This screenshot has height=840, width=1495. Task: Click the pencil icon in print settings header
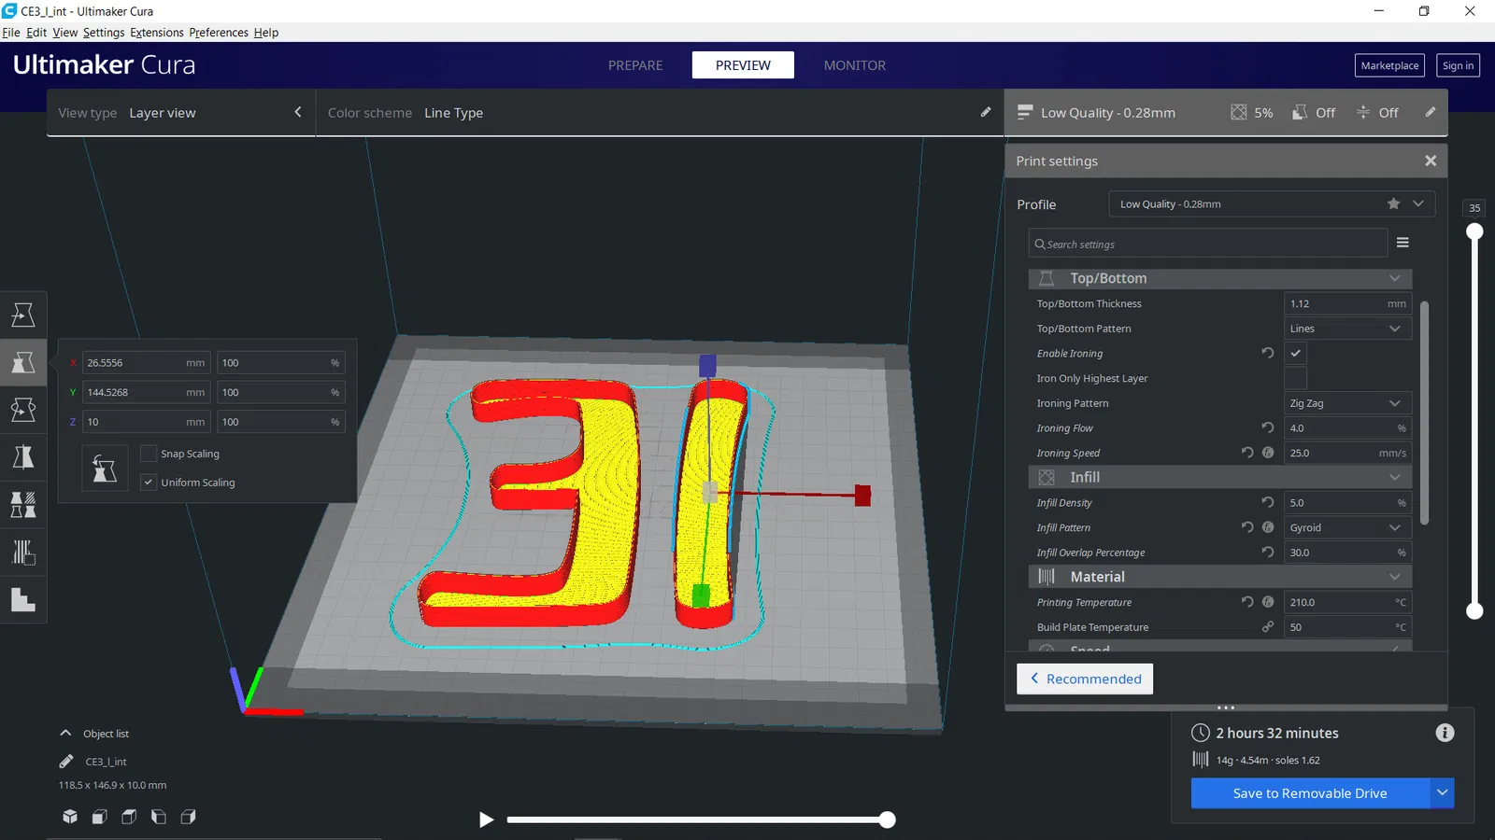pyautogui.click(x=1430, y=112)
